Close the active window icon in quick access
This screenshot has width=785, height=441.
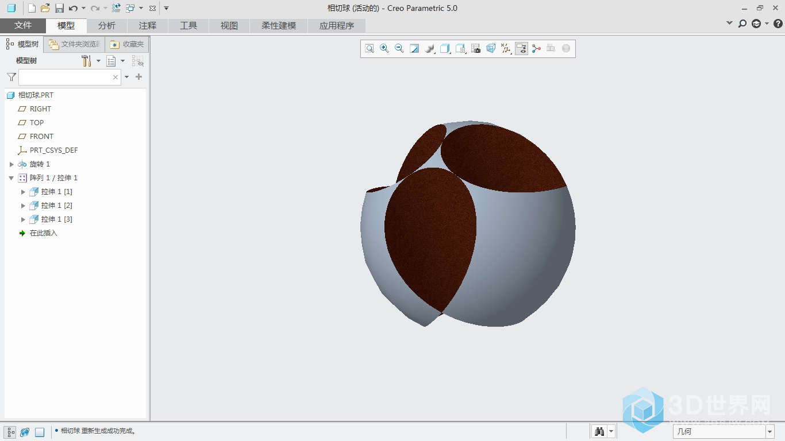pos(152,8)
